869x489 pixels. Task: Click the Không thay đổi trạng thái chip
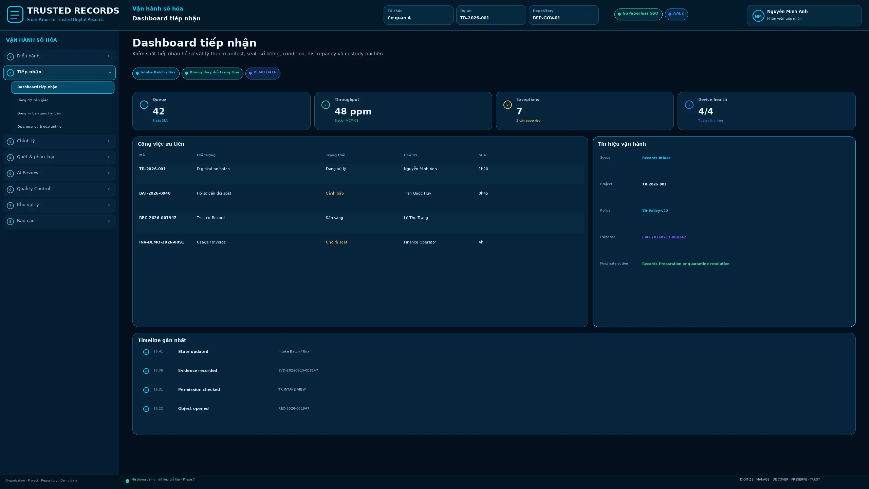pyautogui.click(x=212, y=73)
